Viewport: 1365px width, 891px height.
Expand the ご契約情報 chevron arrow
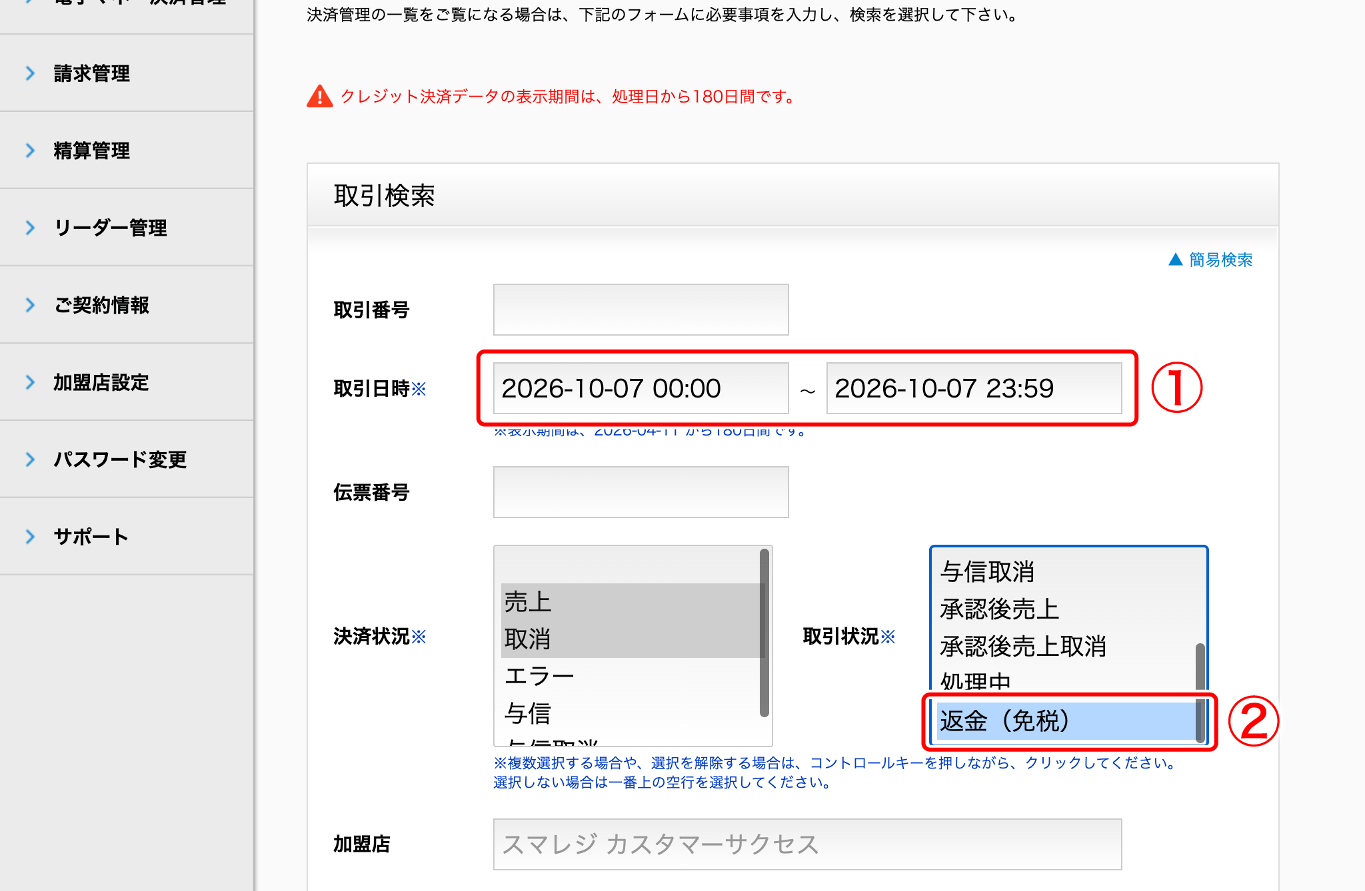tap(30, 305)
